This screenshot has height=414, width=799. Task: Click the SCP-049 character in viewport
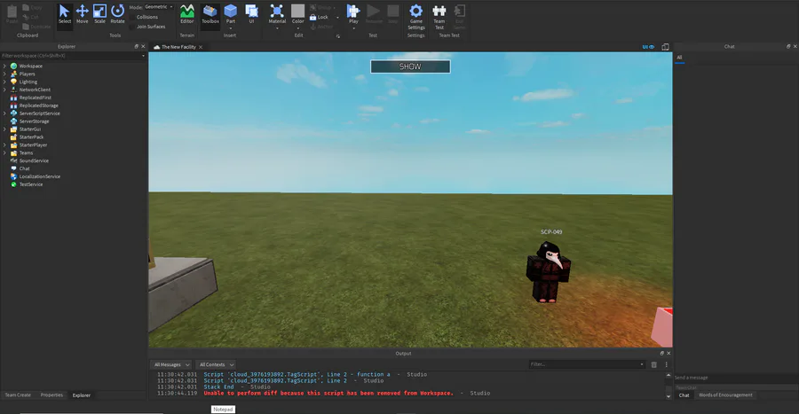[548, 271]
